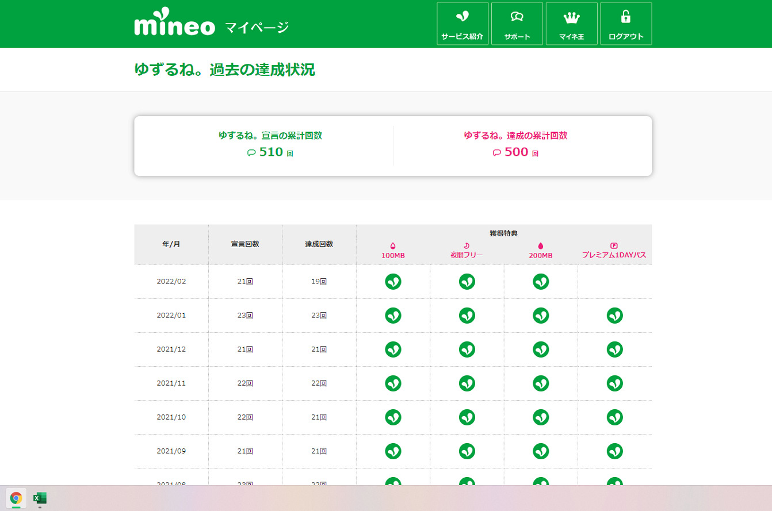Click 2021/11 200MB achievement badge

[540, 383]
